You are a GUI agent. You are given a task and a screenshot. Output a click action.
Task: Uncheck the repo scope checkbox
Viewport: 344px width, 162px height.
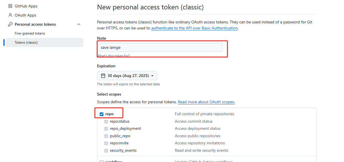(101, 114)
